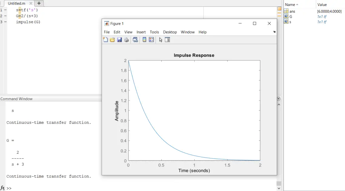
Task: Switch to the Untitled.m editor tab
Action: 17,3
